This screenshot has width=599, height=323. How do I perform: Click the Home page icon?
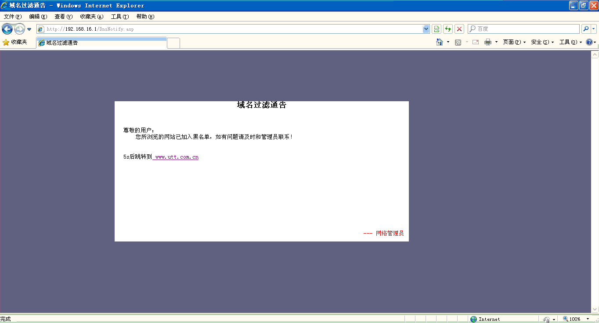(440, 42)
